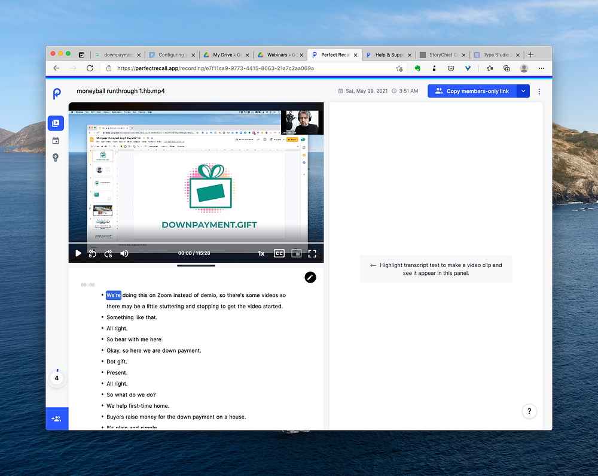Viewport: 598px width, 476px height.
Task: Open browser favorites list icon
Action: (x=490, y=68)
